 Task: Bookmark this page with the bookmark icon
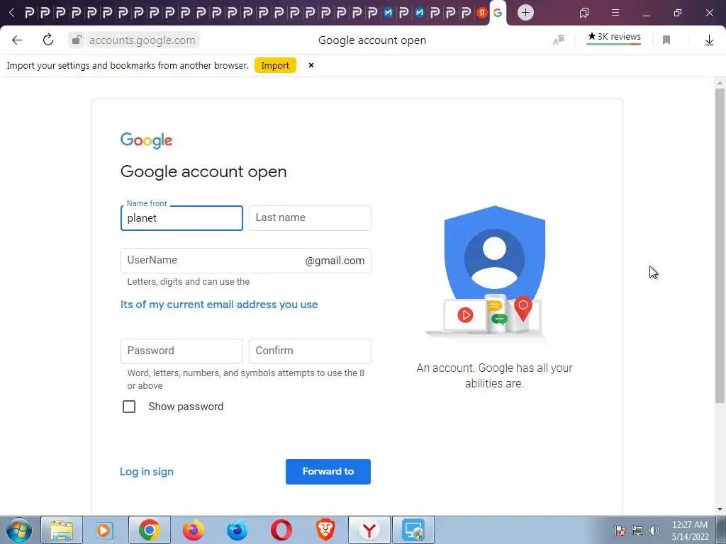click(x=666, y=40)
